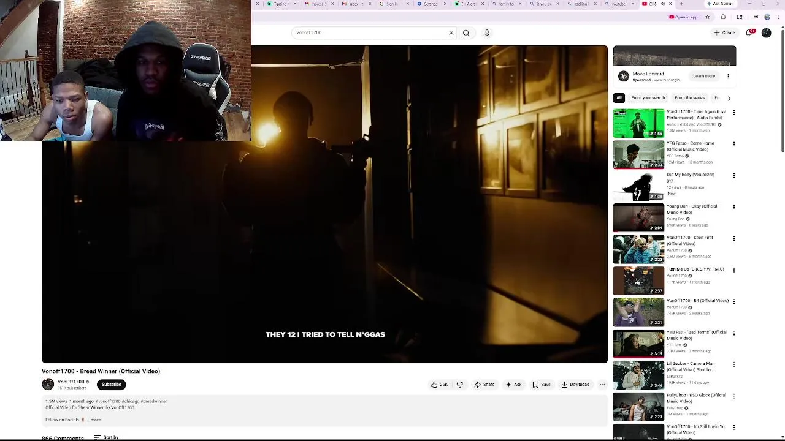Like the Bread Winner video
This screenshot has width=785, height=441.
pyautogui.click(x=439, y=385)
